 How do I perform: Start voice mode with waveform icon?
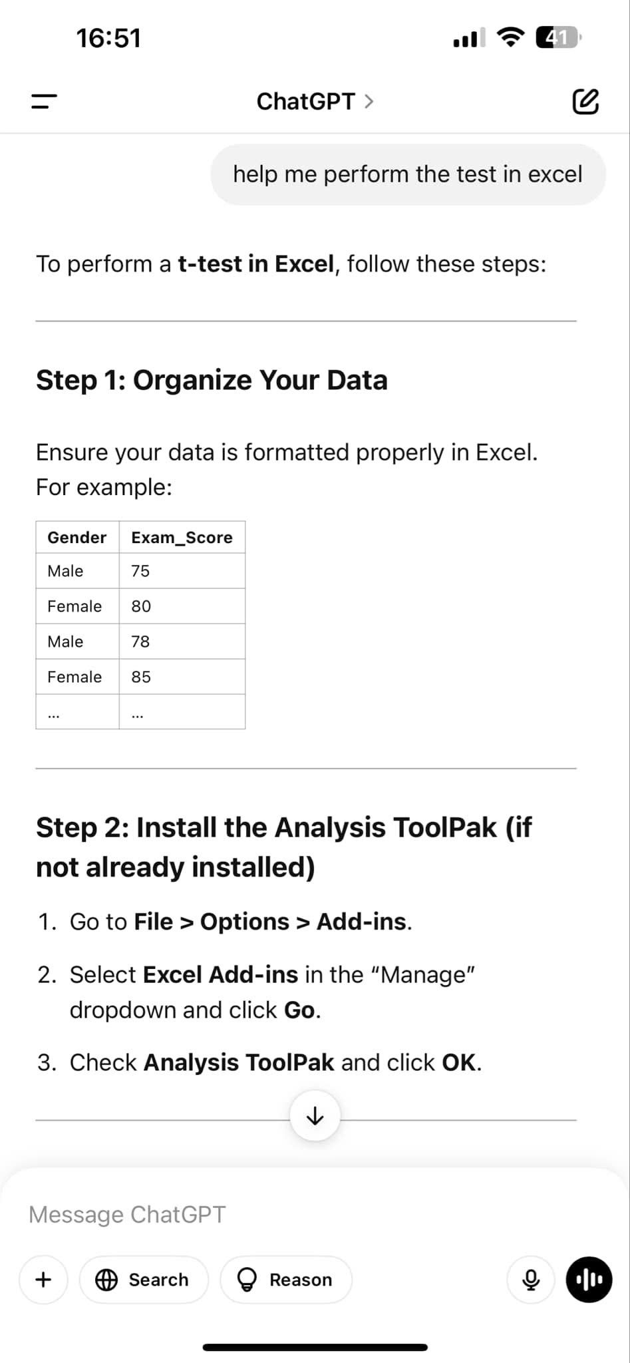(589, 1279)
